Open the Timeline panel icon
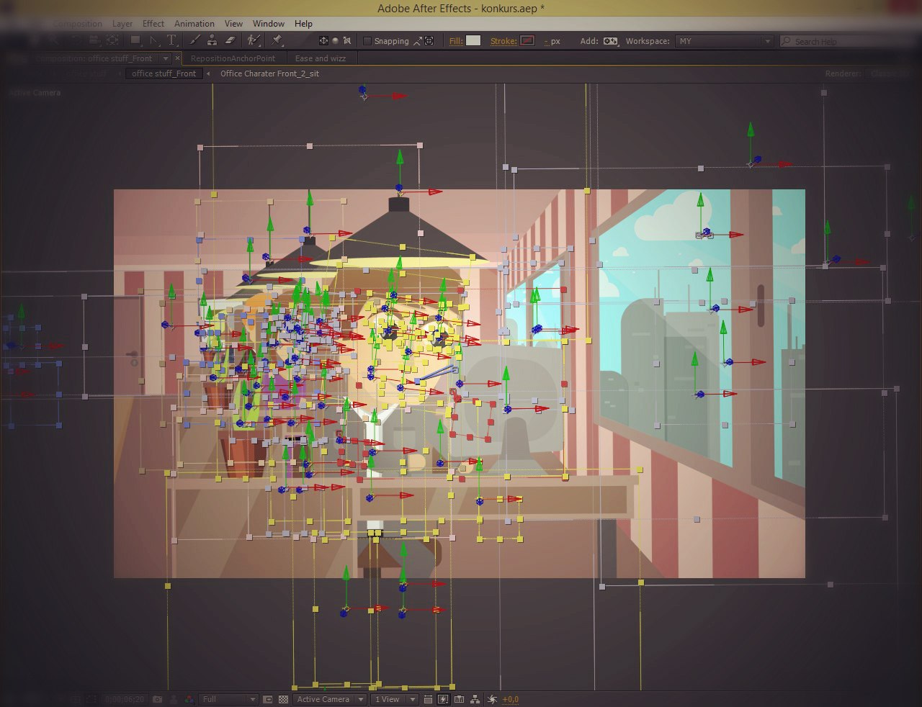 coord(459,699)
